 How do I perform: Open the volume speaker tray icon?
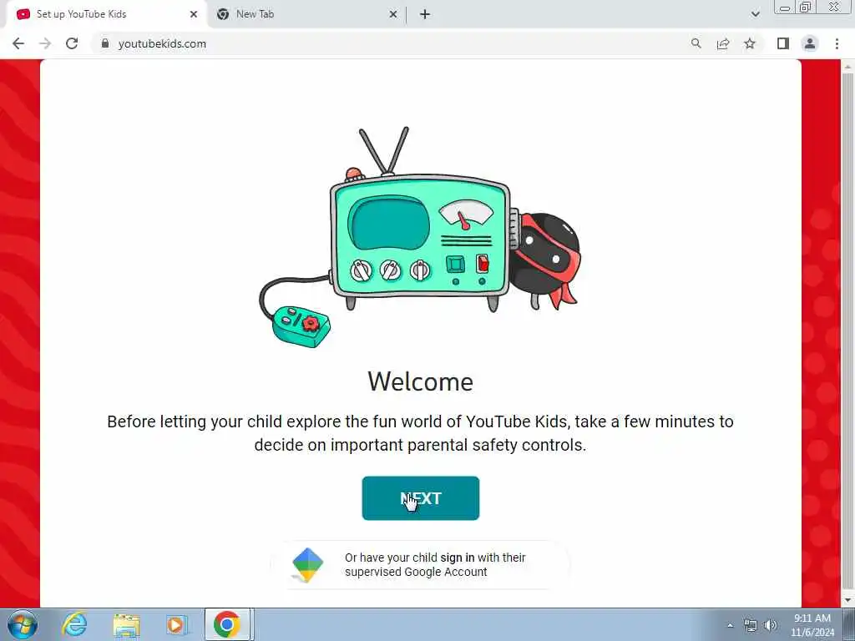point(771,625)
